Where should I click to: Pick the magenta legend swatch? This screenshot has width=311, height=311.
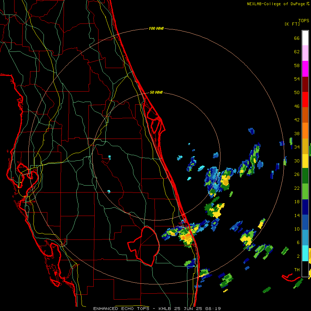305,69
